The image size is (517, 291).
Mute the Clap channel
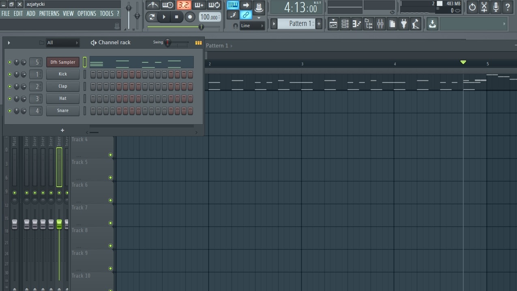tap(10, 86)
